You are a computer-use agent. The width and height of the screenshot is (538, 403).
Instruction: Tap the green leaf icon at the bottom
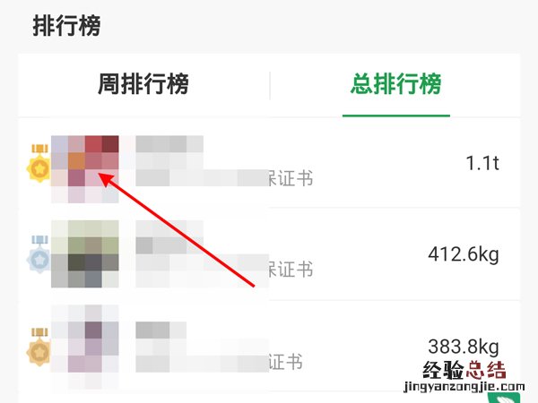(504, 398)
